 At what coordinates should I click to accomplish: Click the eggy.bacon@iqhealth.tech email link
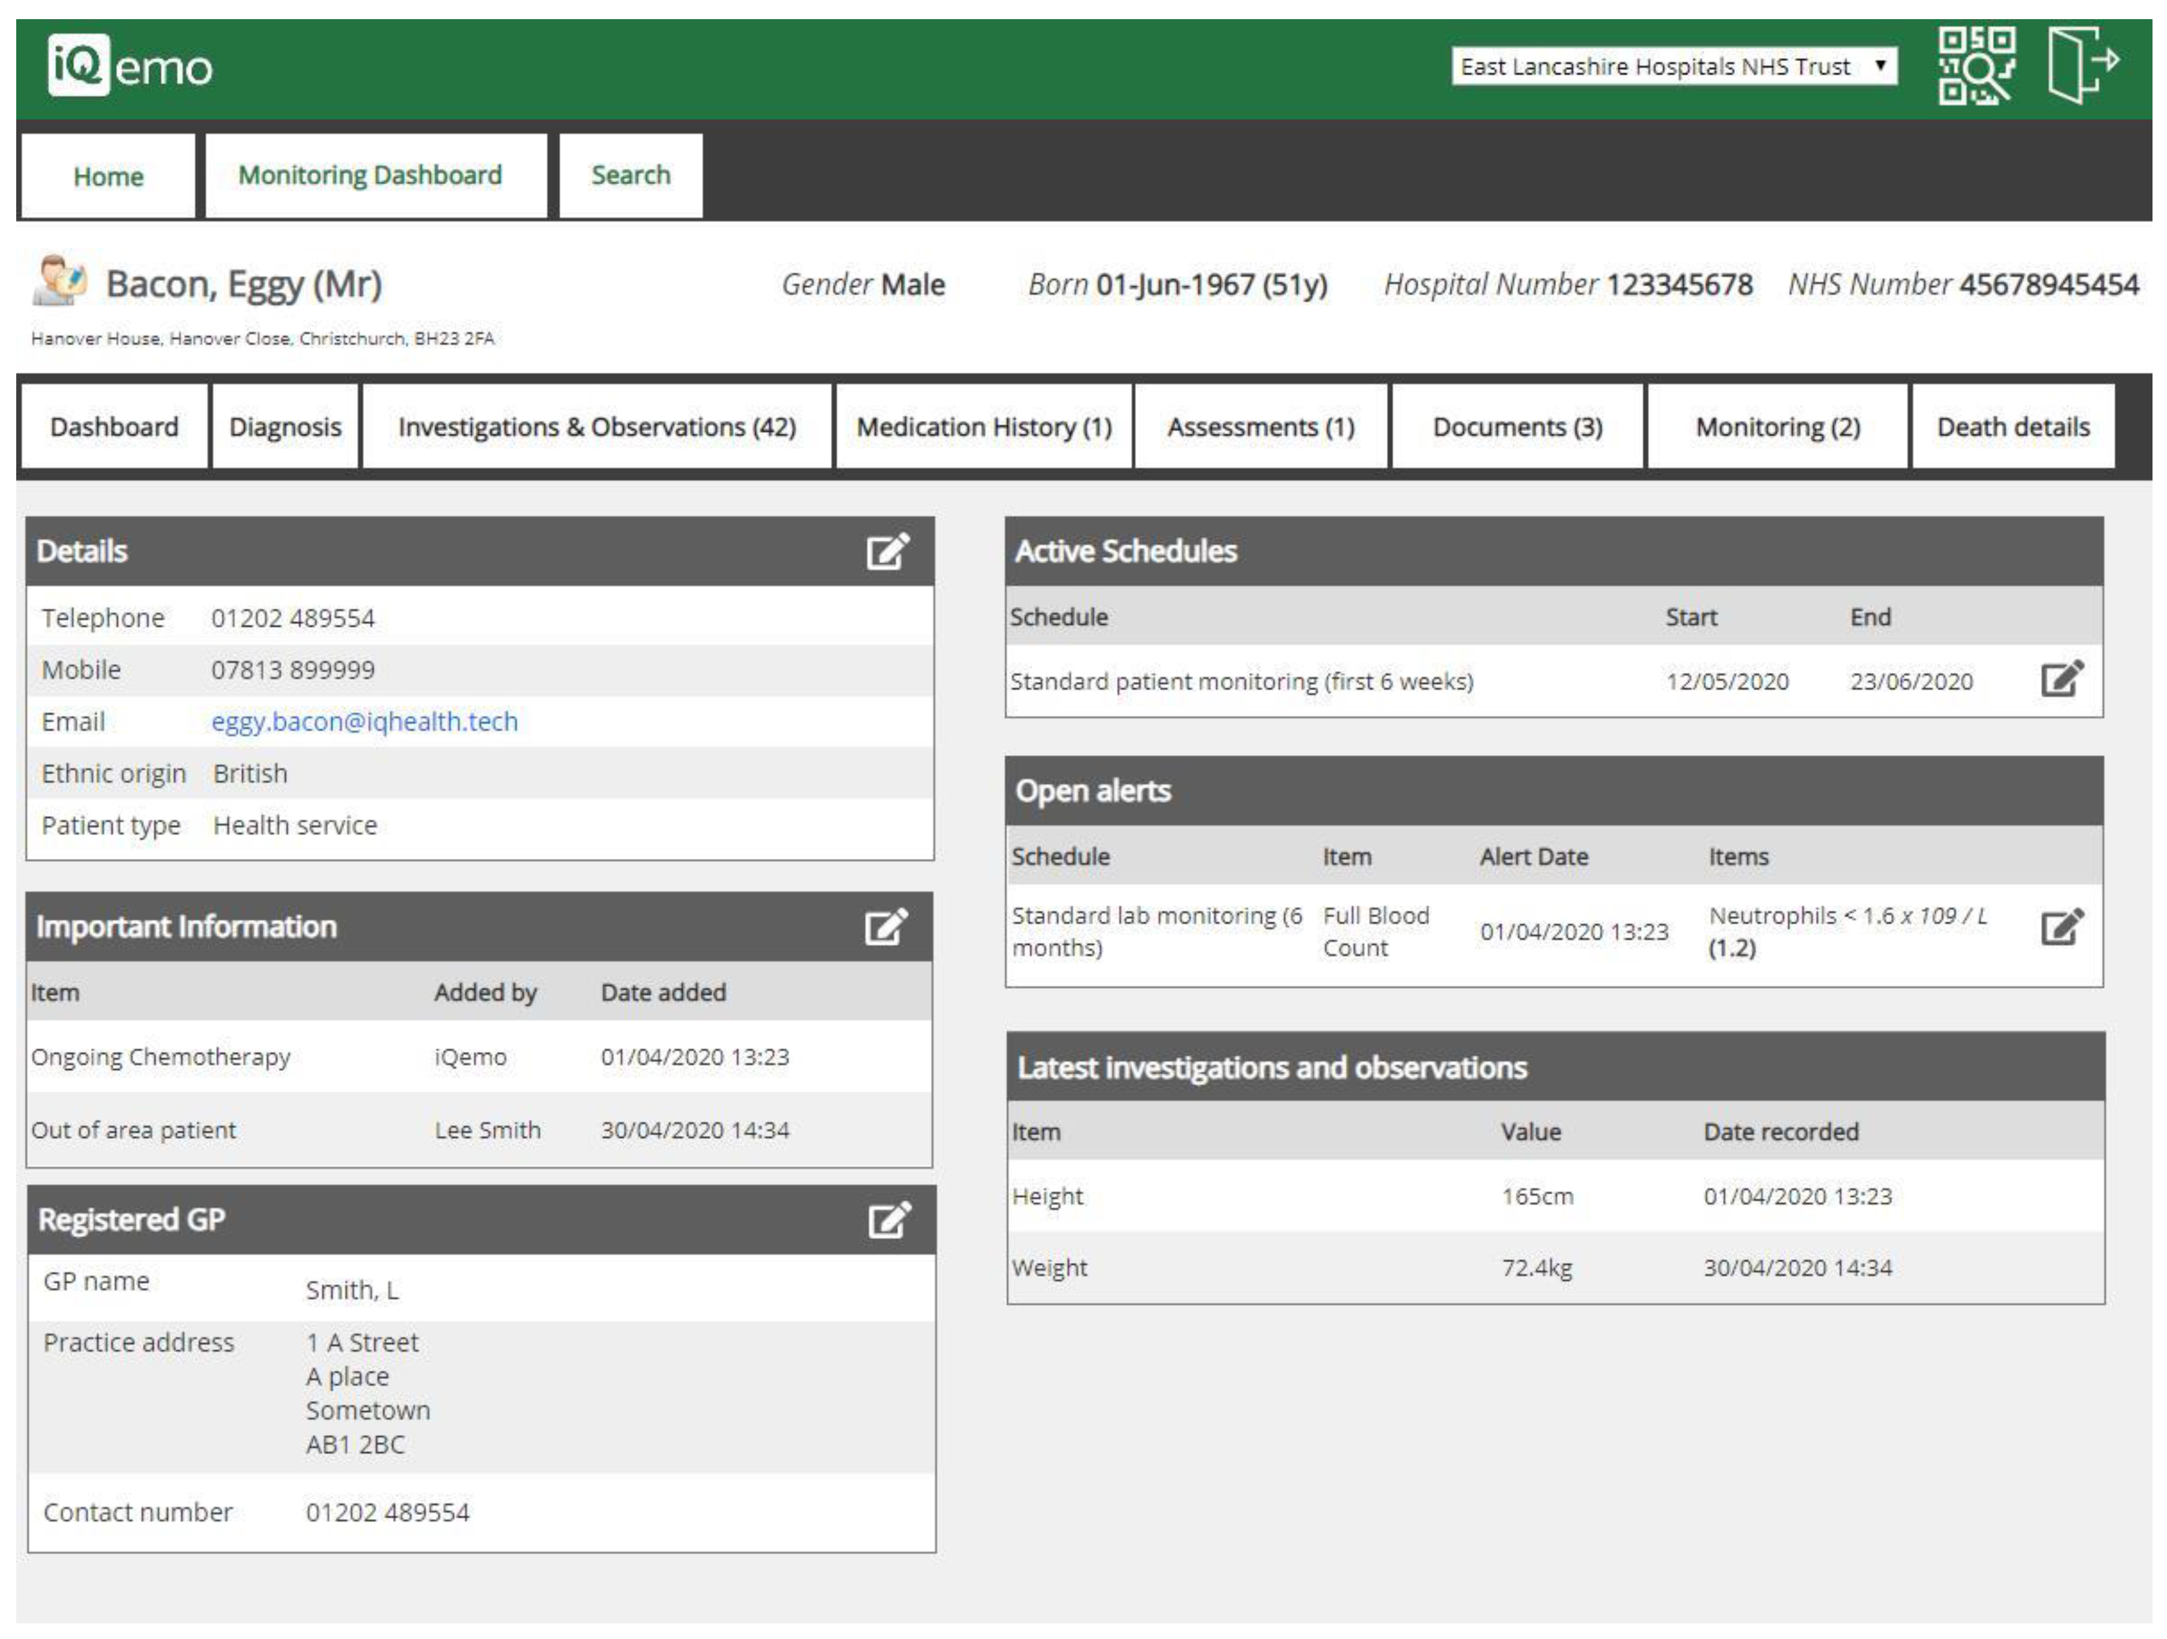pyautogui.click(x=365, y=722)
